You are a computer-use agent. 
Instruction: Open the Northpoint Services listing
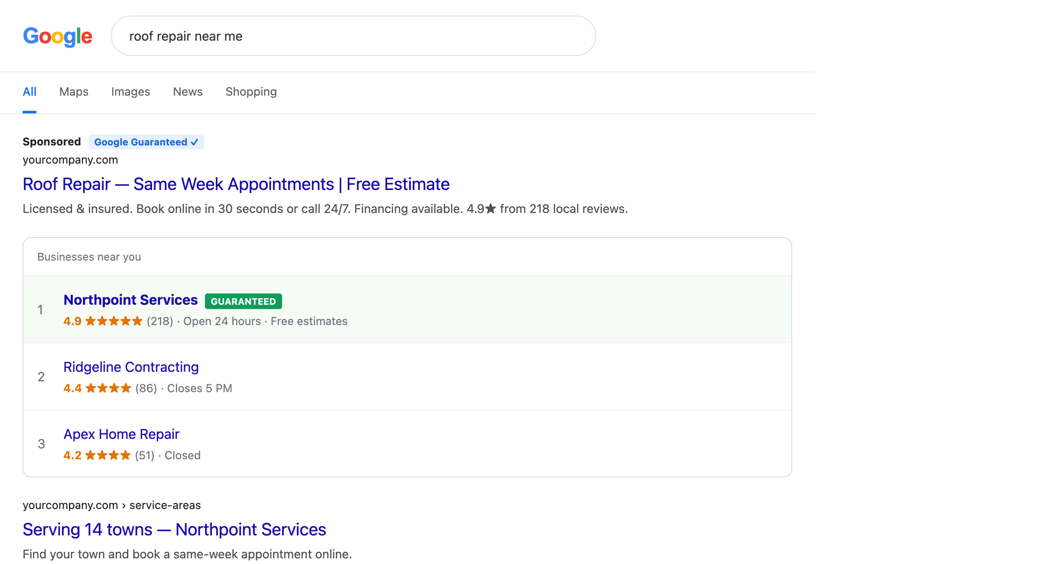pyautogui.click(x=130, y=300)
